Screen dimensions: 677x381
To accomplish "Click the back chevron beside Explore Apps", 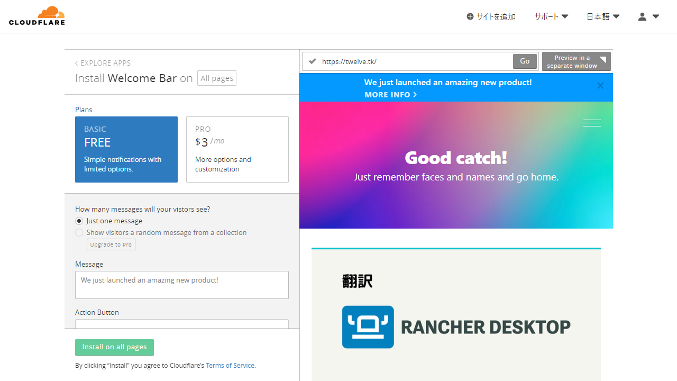I will point(76,63).
